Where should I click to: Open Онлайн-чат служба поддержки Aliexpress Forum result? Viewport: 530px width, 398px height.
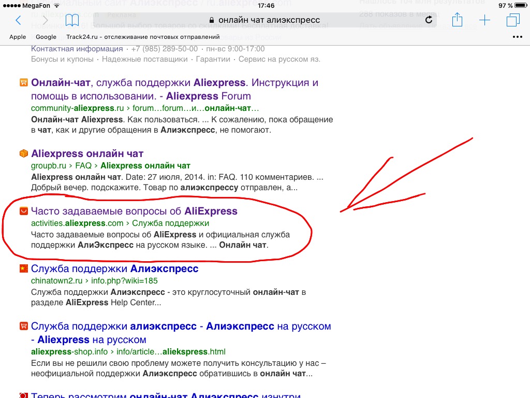click(175, 89)
